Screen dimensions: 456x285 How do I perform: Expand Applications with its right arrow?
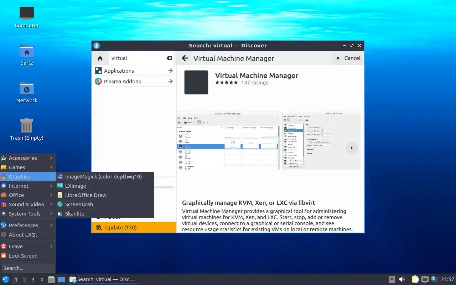[171, 71]
